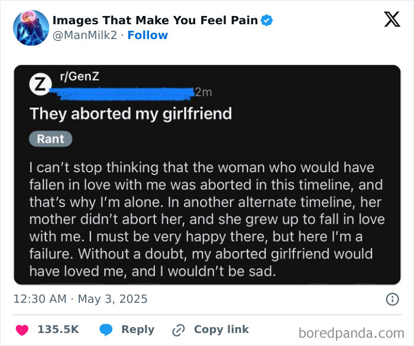Click the 'Copy link' text label

[221, 329]
